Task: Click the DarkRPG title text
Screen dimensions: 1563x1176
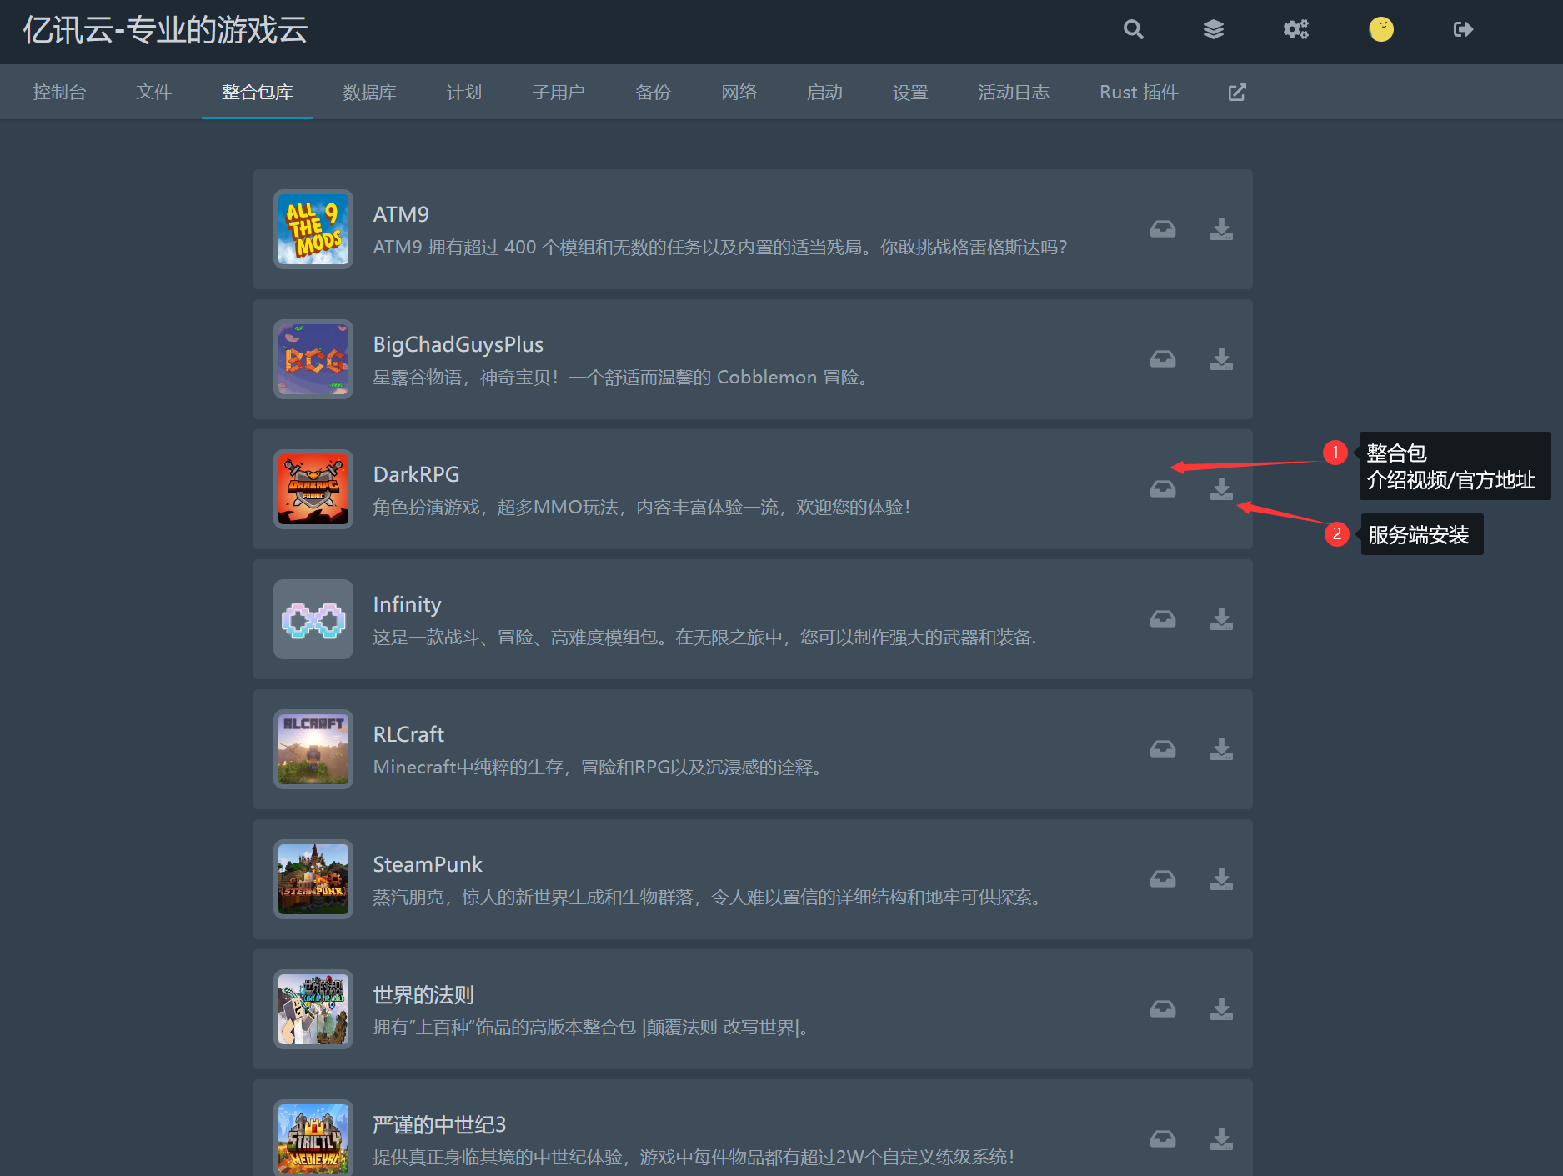Action: tap(416, 474)
